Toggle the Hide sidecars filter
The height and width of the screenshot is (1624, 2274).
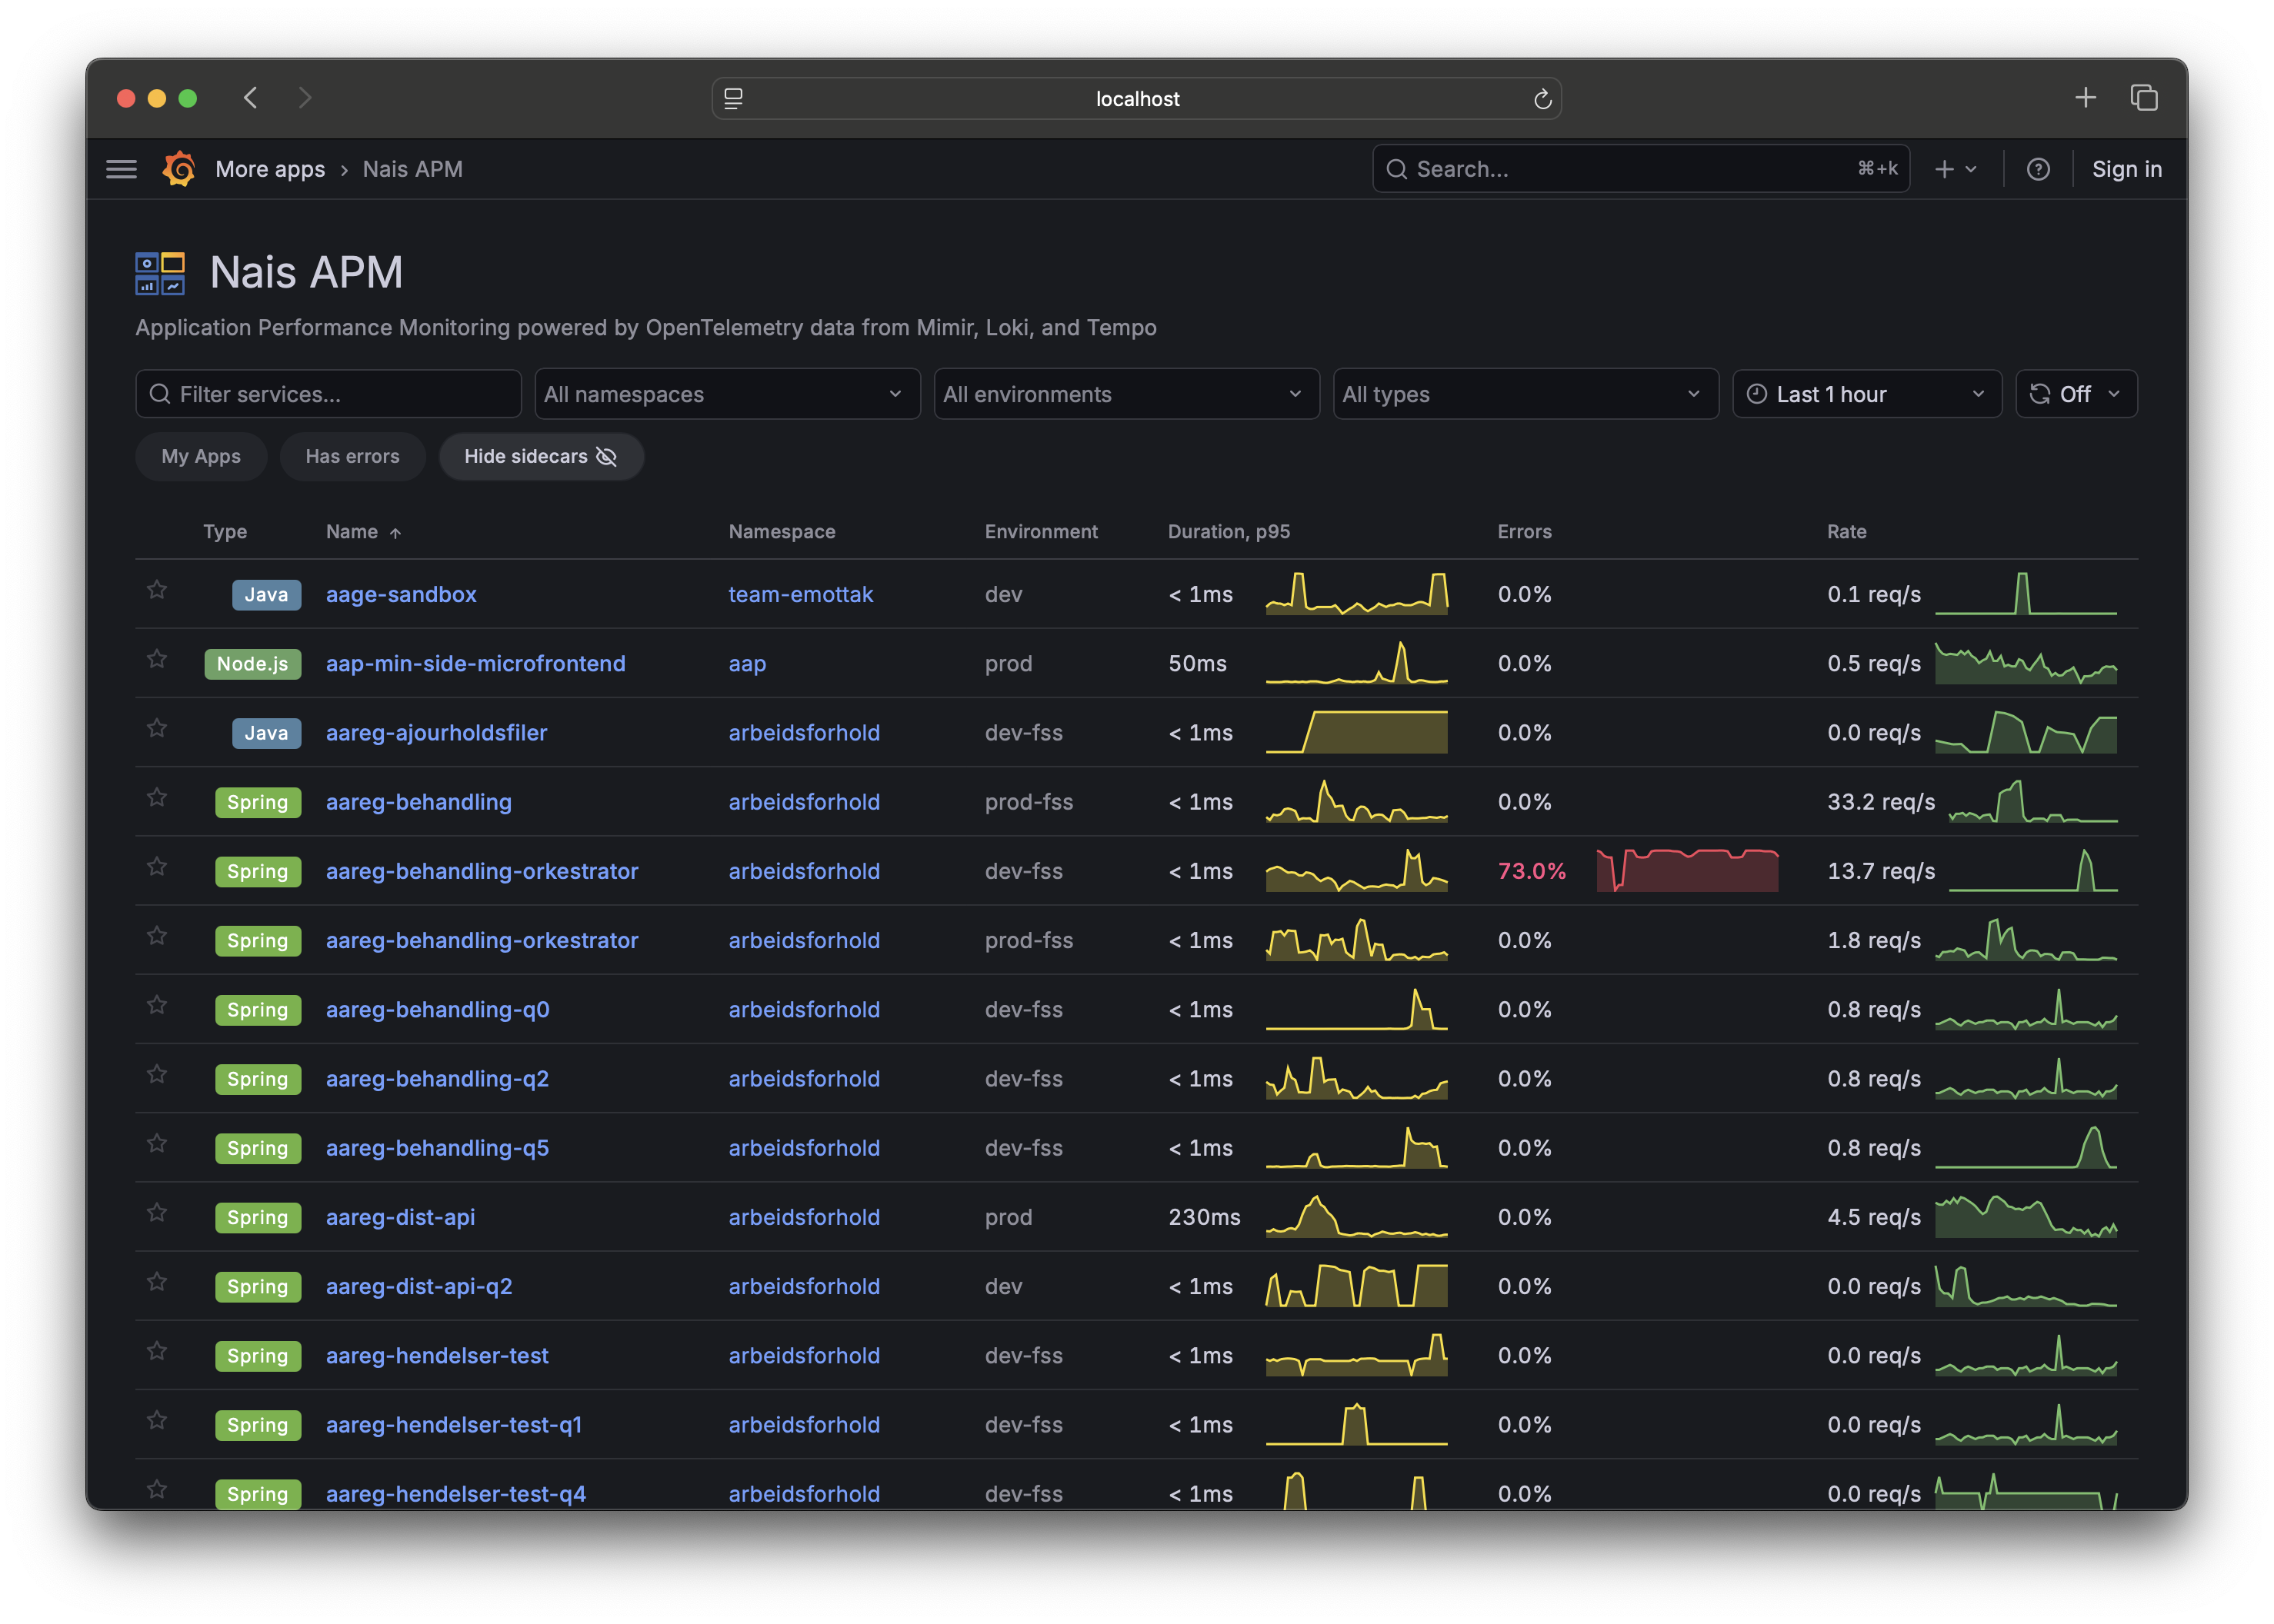point(540,456)
